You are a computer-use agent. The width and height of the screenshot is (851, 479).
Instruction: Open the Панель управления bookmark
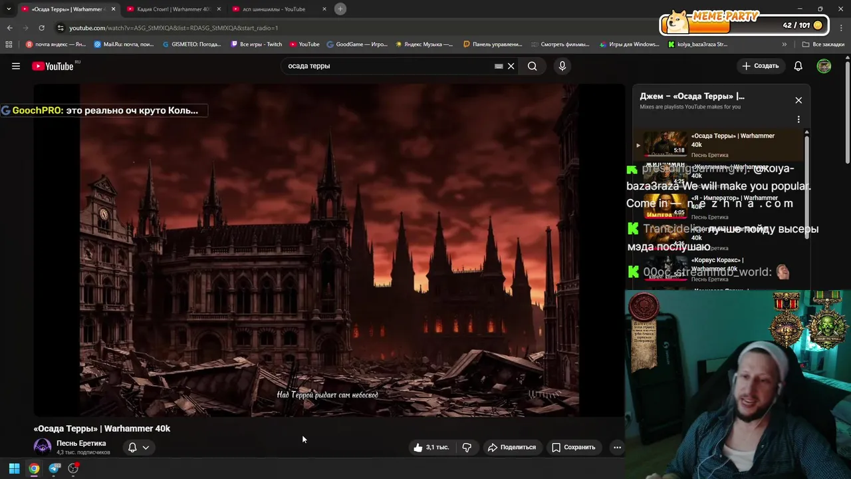pyautogui.click(x=493, y=45)
